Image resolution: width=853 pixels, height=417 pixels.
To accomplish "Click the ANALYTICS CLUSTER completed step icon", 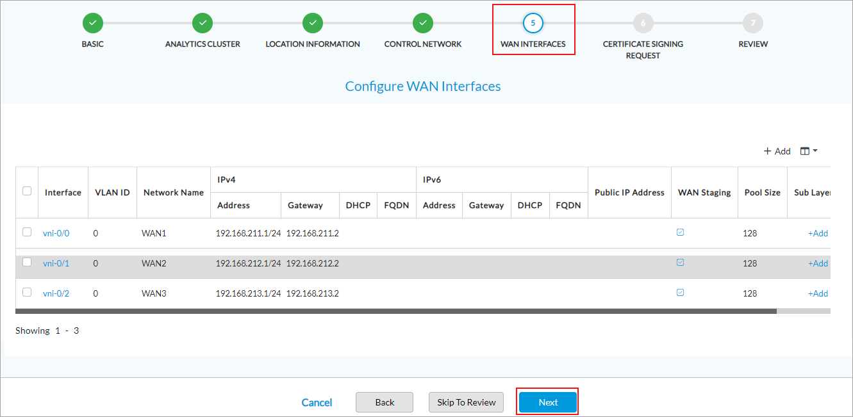I will 203,22.
